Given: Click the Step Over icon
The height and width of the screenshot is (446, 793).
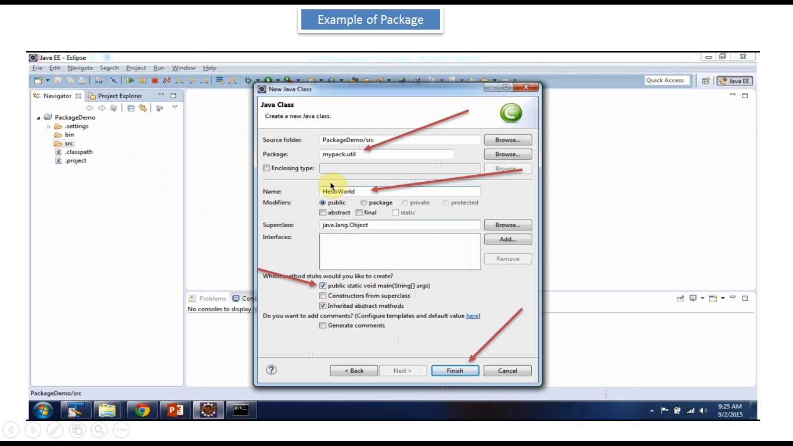Looking at the screenshot, I should [x=192, y=81].
